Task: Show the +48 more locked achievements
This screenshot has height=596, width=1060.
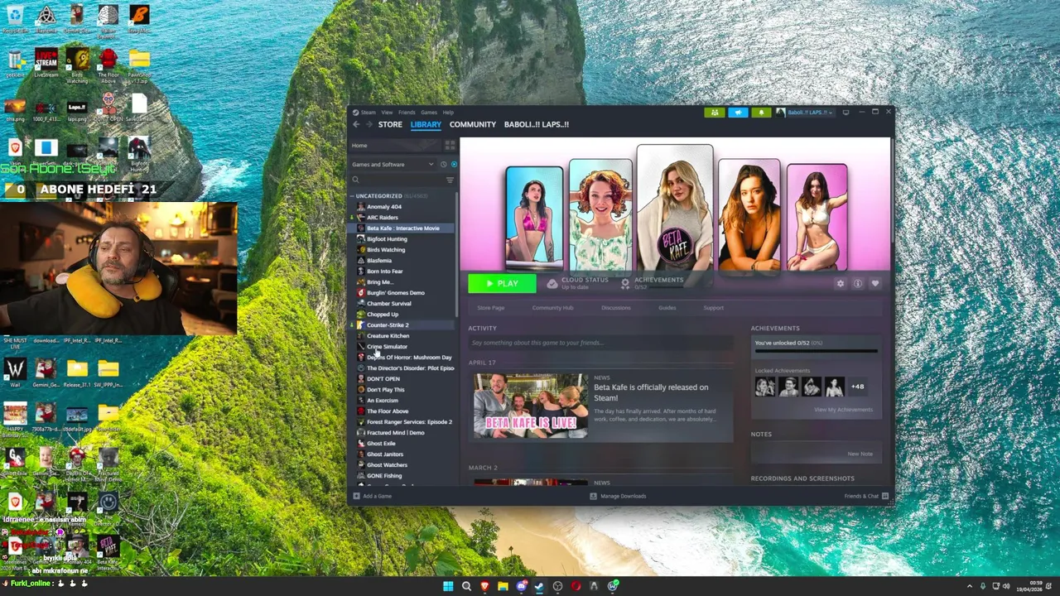Action: pyautogui.click(x=858, y=387)
